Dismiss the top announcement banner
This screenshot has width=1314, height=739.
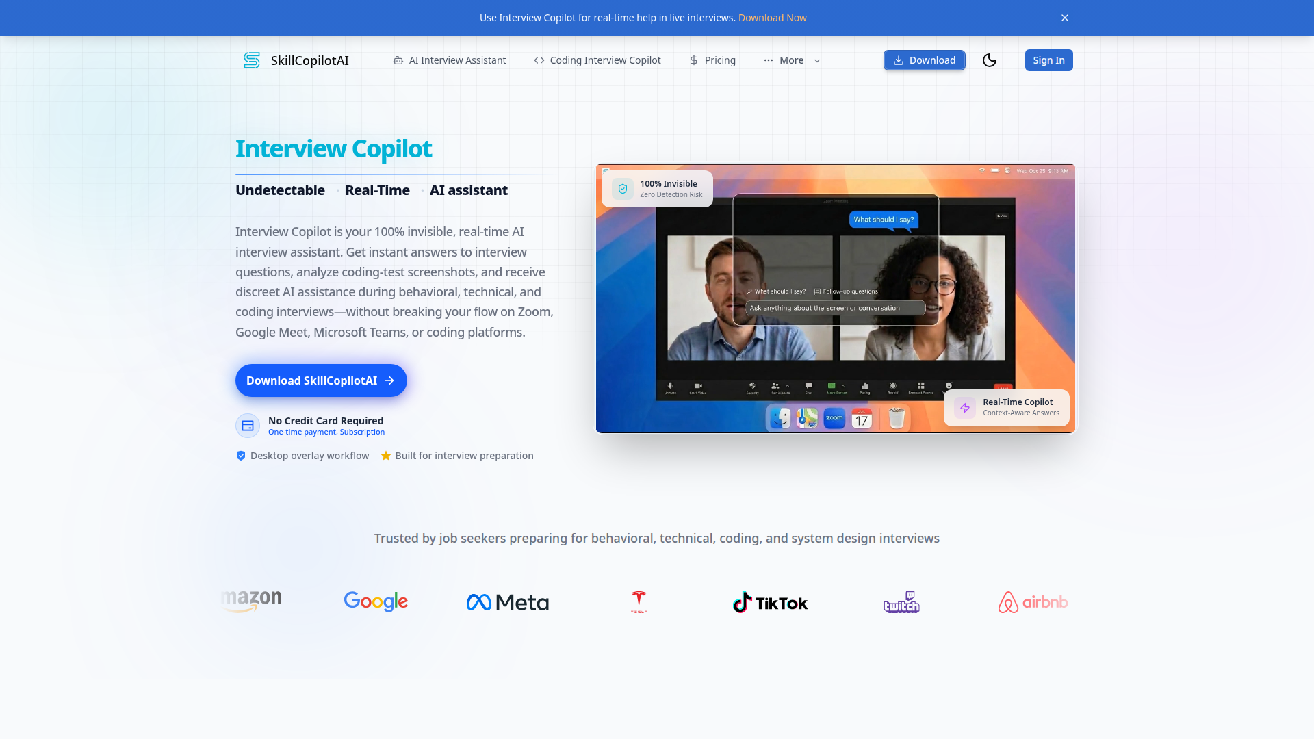click(1065, 18)
